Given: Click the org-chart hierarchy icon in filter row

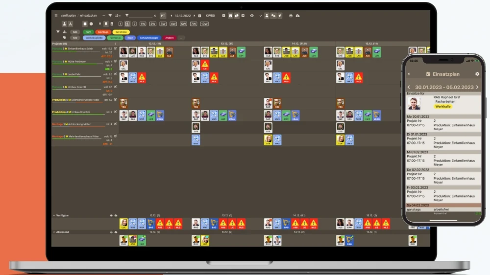Looking at the screenshot, I should [x=64, y=32].
